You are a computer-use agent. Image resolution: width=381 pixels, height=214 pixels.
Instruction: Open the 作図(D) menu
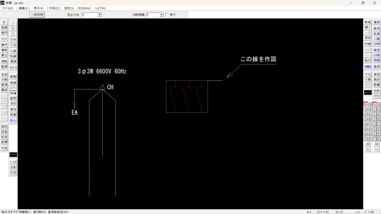54,8
